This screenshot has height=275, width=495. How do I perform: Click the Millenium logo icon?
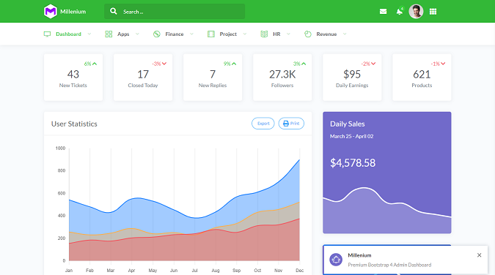coord(51,12)
